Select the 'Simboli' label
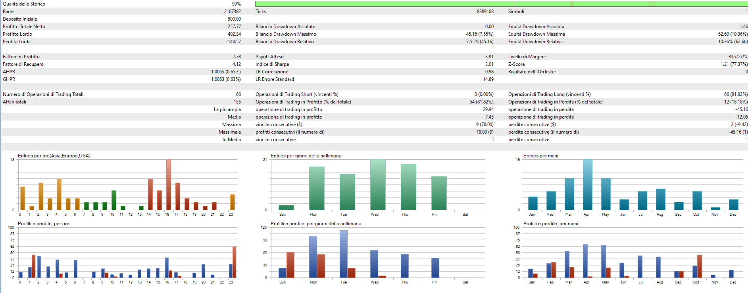Screen dimensions: 748x293 point(516,11)
